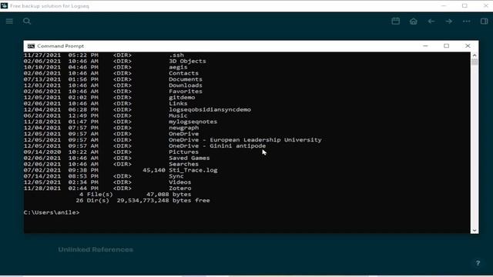Click the Logseq app icon in title bar

coord(4,5)
